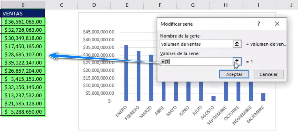The image size is (298, 133).
Task: Close the Modificar serie dialog
Action: tap(277, 24)
